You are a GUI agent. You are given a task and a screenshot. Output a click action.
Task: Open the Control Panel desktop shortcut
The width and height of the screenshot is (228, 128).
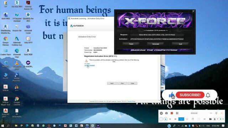[x=6, y=52]
